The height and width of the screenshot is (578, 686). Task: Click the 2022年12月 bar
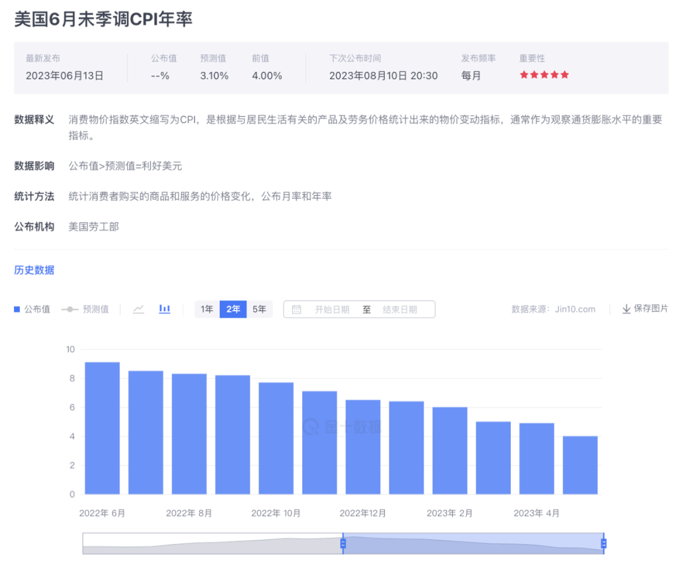point(363,447)
